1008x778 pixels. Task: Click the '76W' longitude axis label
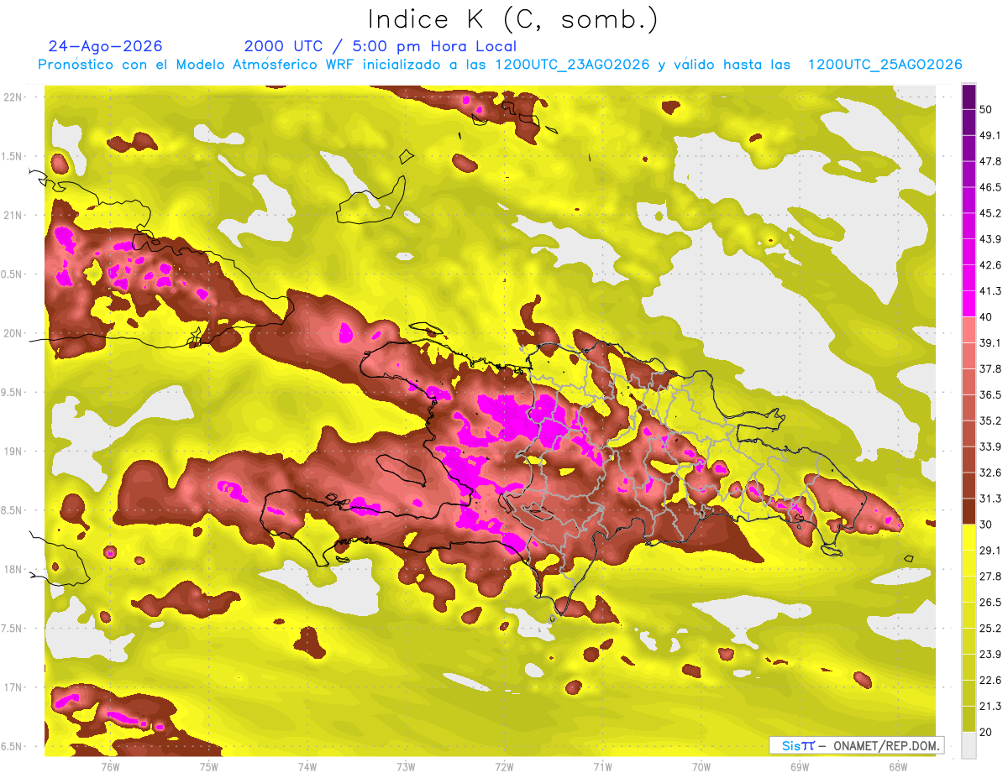110,767
